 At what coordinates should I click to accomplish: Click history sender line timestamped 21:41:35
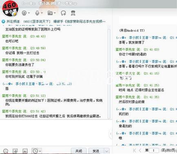(137, 97)
